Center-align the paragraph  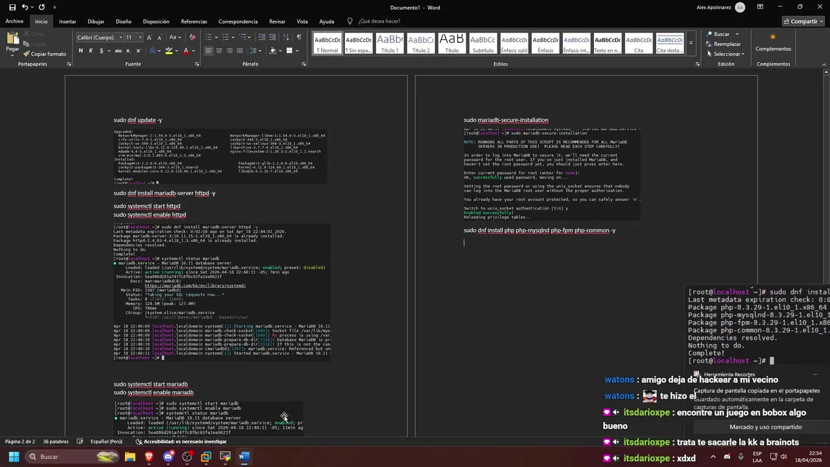pos(219,51)
